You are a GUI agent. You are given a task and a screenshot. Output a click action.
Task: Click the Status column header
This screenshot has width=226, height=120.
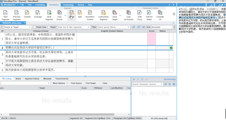[162, 31]
